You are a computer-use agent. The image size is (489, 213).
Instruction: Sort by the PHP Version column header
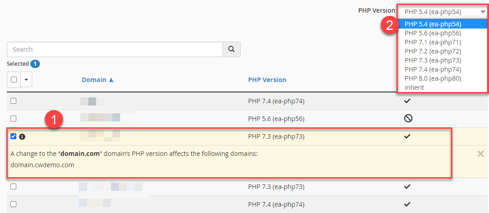tap(267, 80)
